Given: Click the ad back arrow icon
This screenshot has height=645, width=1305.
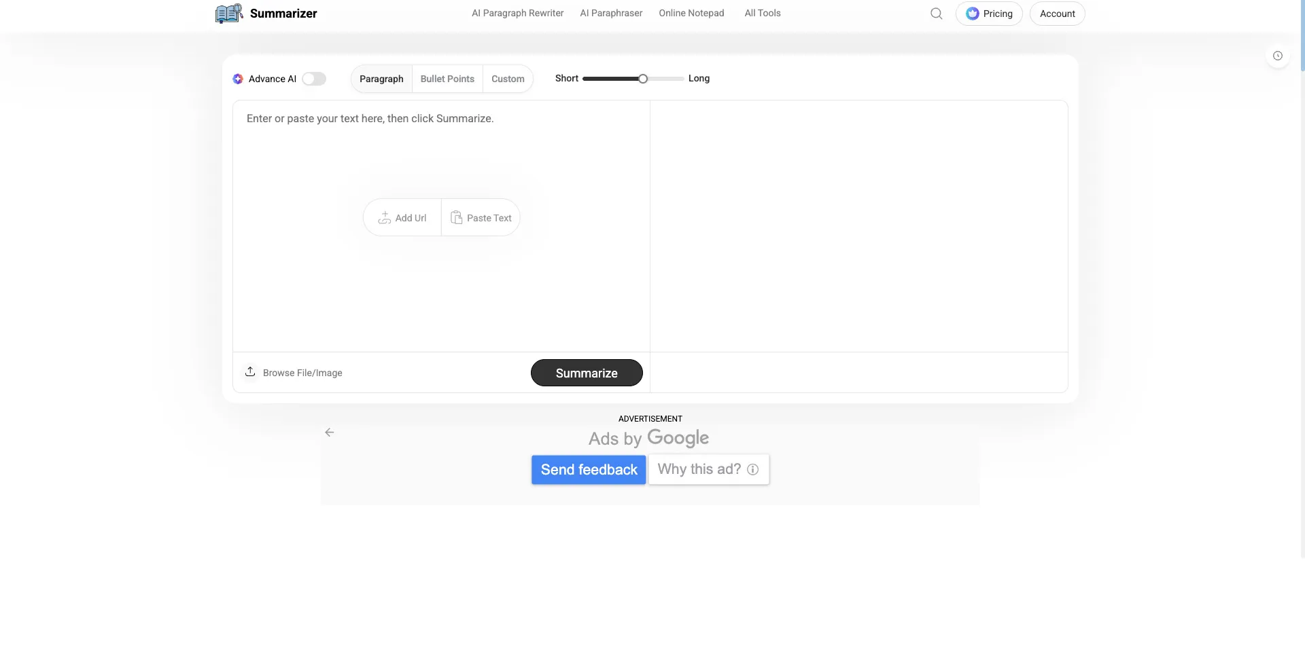Looking at the screenshot, I should tap(330, 432).
